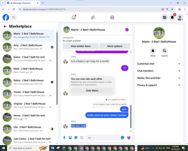Open Chrome zoom magnifier icon in address bar
The width and height of the screenshot is (188, 151).
point(167,9)
